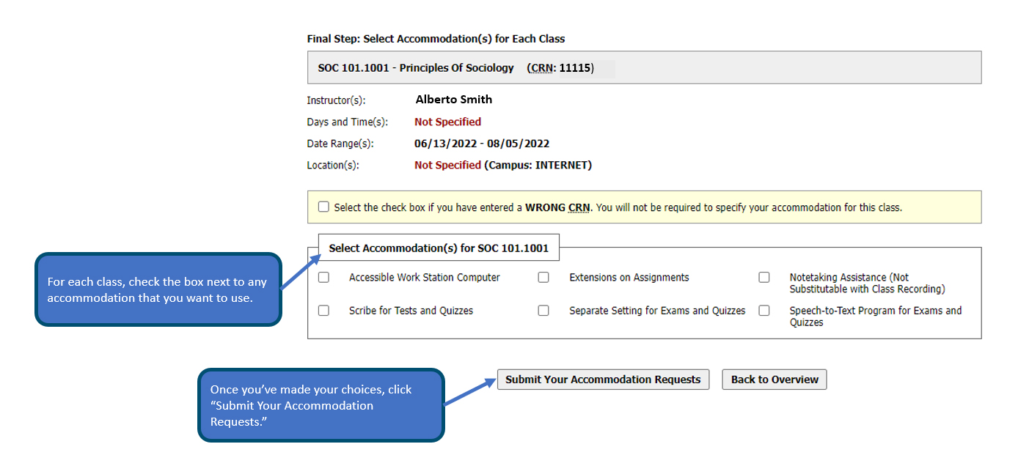The width and height of the screenshot is (1029, 455).
Task: Select the Notetaking Assistance checkbox
Action: (764, 278)
